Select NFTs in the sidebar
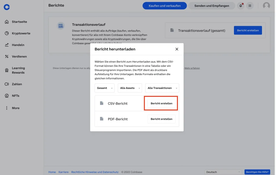 pos(15,96)
